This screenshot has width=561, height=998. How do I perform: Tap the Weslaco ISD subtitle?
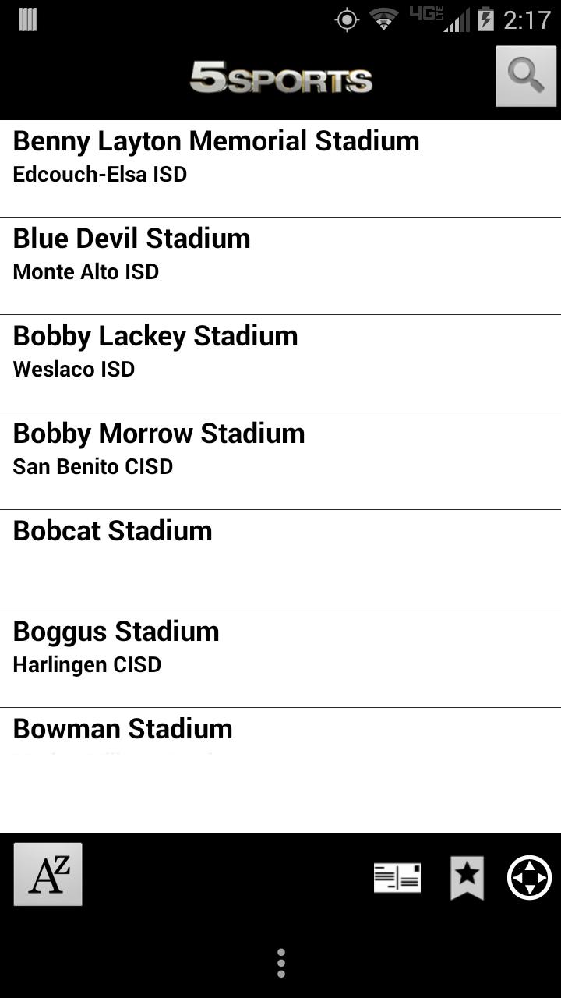pyautogui.click(x=74, y=369)
